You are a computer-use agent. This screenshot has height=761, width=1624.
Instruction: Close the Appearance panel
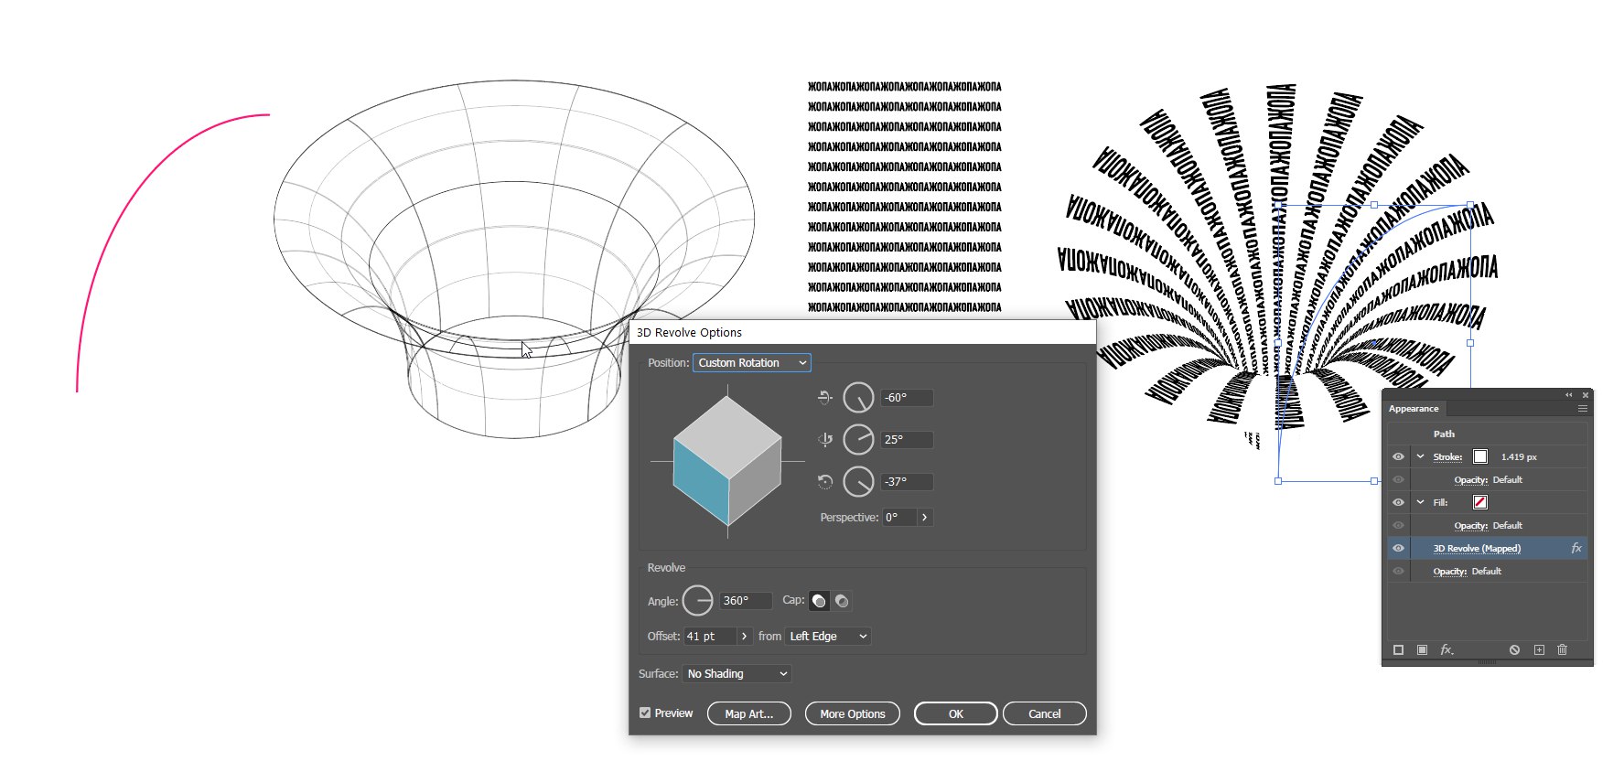1586,395
